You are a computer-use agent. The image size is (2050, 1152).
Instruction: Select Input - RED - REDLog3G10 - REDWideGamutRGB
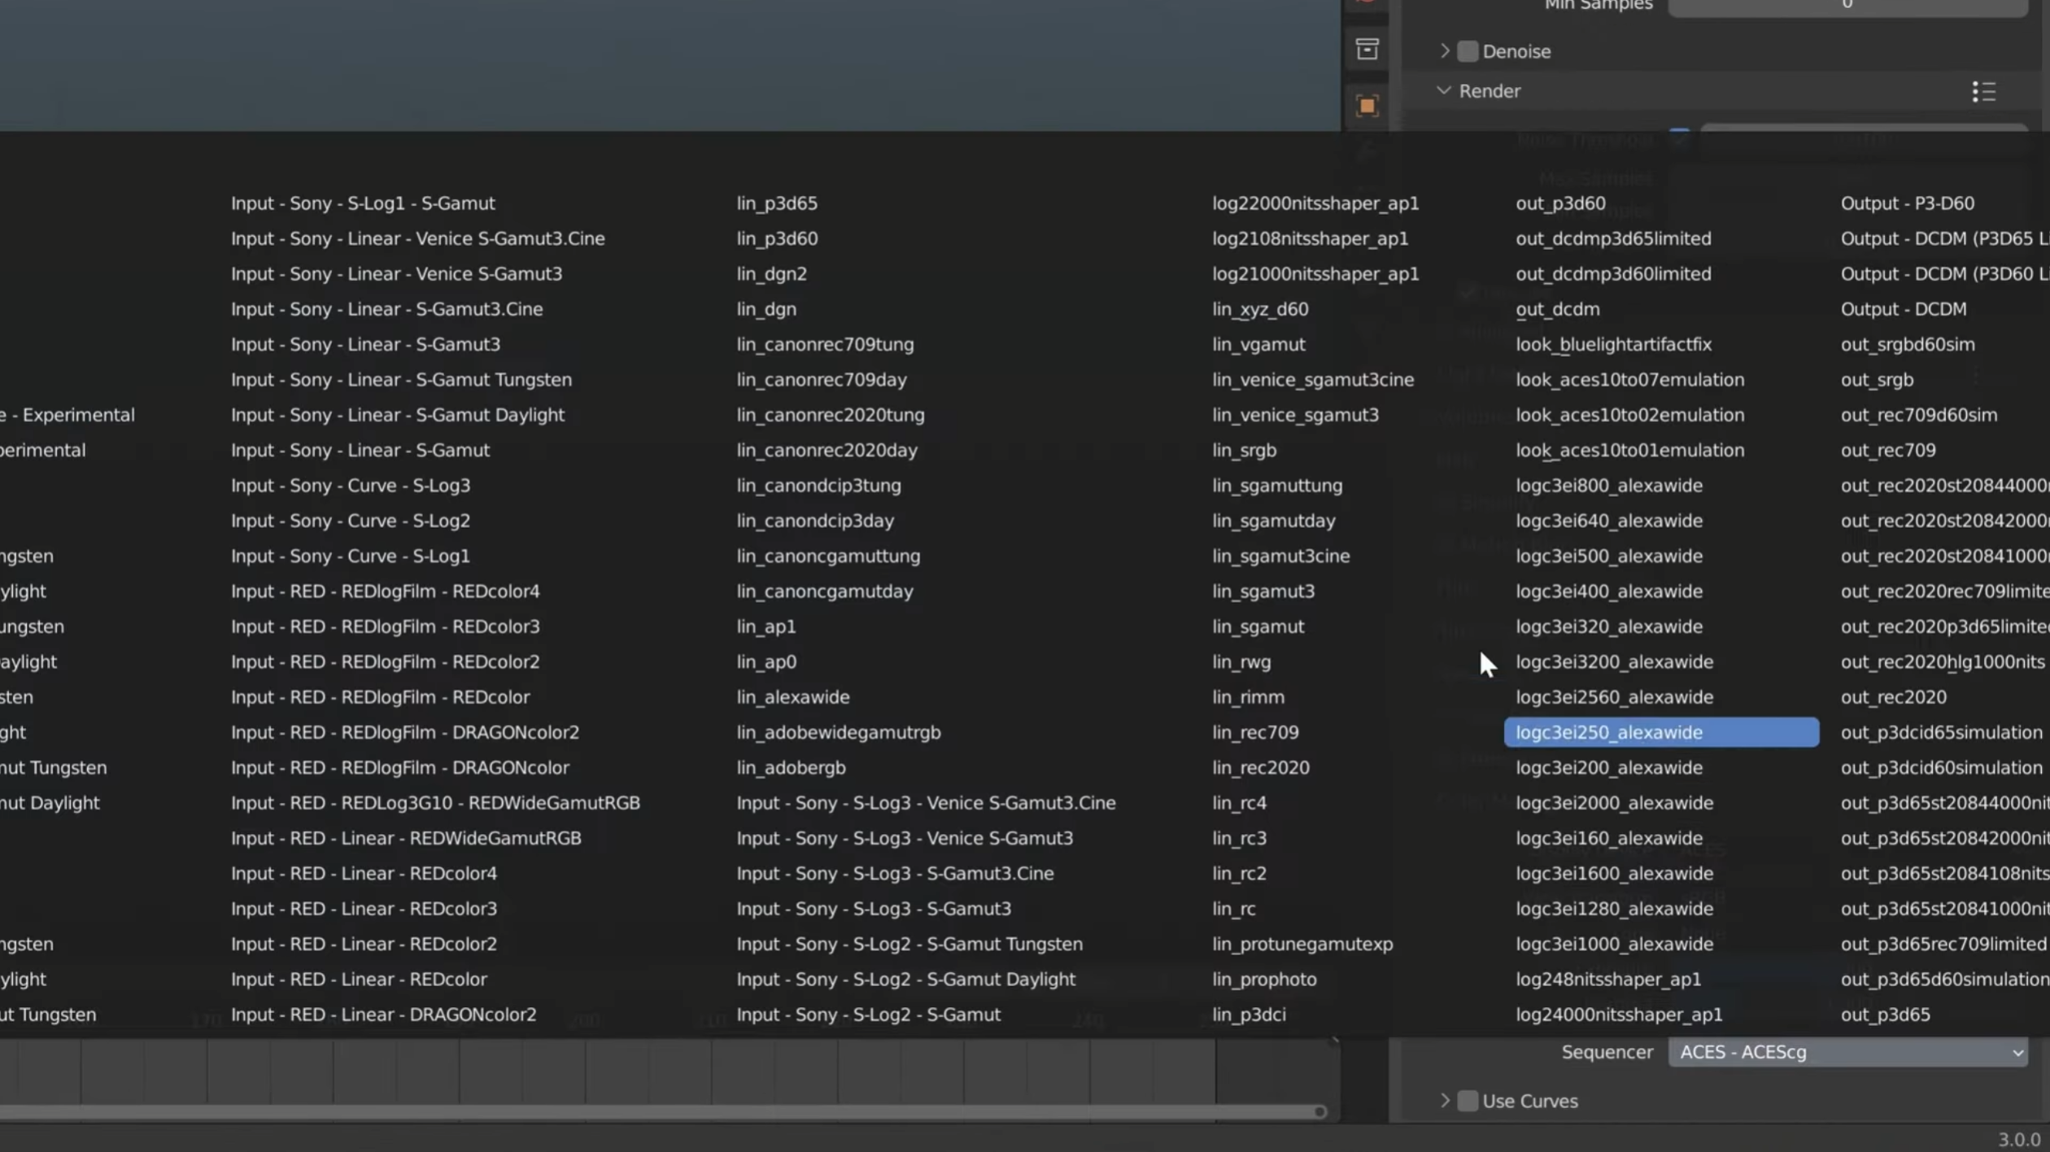coord(435,803)
